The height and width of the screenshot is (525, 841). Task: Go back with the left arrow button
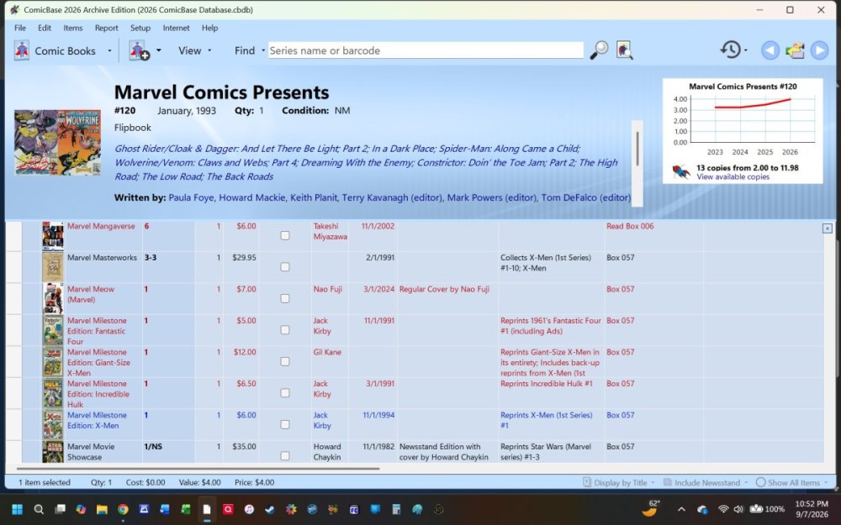pos(770,50)
